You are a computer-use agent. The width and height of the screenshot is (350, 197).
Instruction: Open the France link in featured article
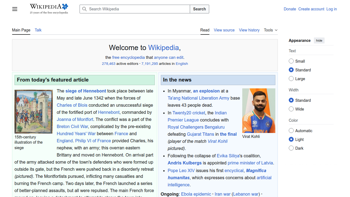121,134
